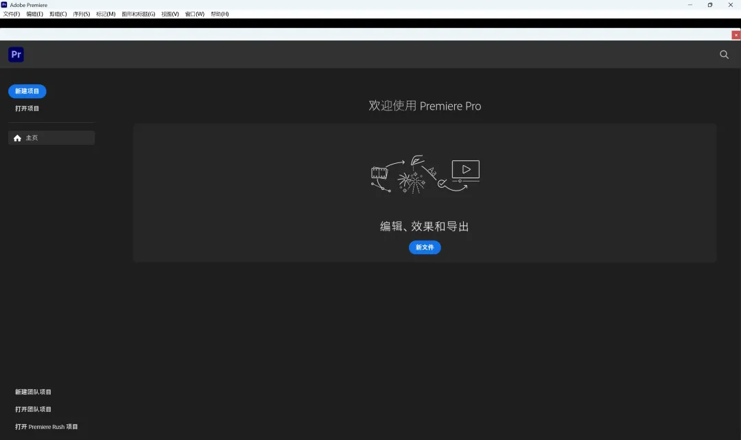The height and width of the screenshot is (440, 741).
Task: Open the 窗口(W) menu
Action: click(195, 14)
